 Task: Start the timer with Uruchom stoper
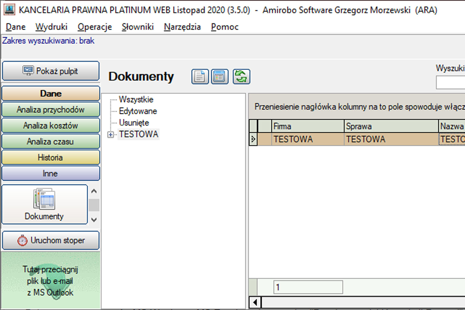pos(51,240)
